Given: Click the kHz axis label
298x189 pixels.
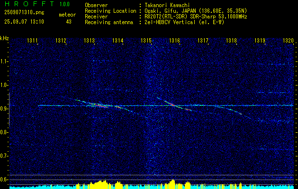Looking at the screenshot, I should [x=4, y=38].
